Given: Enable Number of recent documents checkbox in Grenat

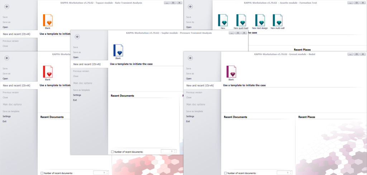Looking at the screenshot, I should 225,173.
